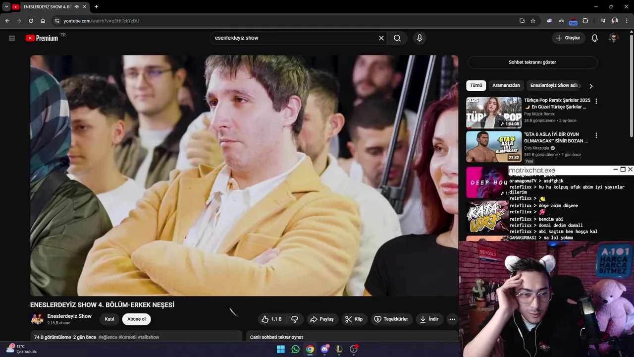
Task: Select the Tümü filter chip
Action: coord(476,85)
